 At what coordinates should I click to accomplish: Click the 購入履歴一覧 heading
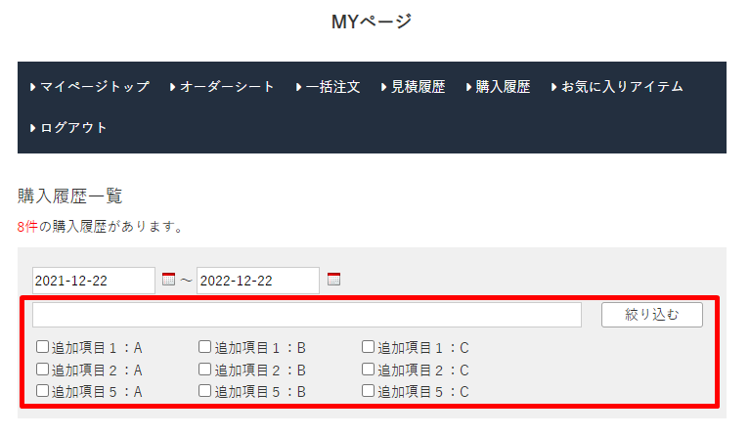pyautogui.click(x=70, y=196)
